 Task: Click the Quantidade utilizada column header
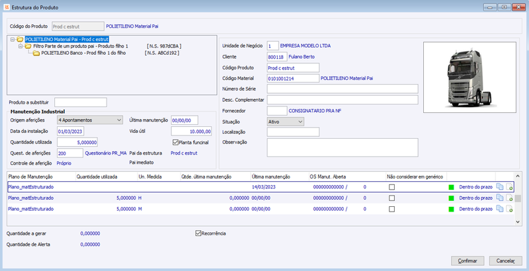(106, 176)
